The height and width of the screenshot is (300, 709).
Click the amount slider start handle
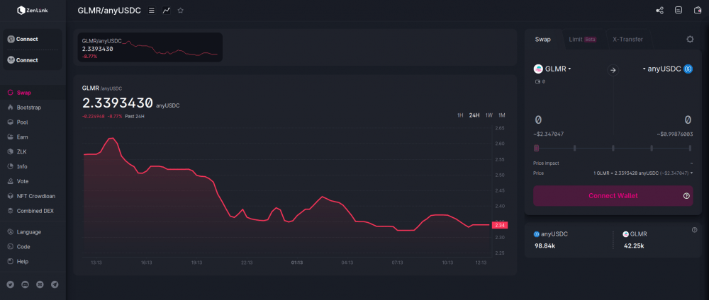click(x=536, y=148)
